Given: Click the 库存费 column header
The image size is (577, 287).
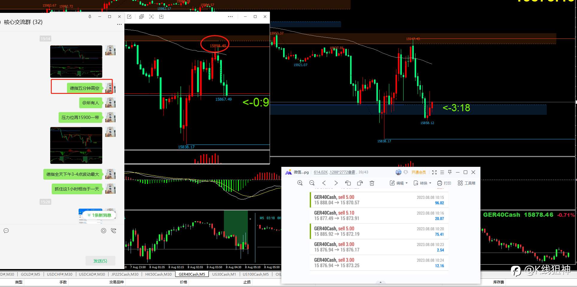Looking at the screenshot, I should point(499,282).
